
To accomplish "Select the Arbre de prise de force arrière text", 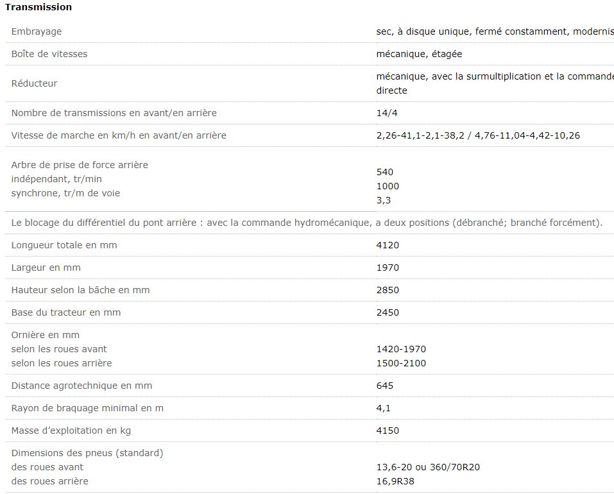I will click(80, 165).
